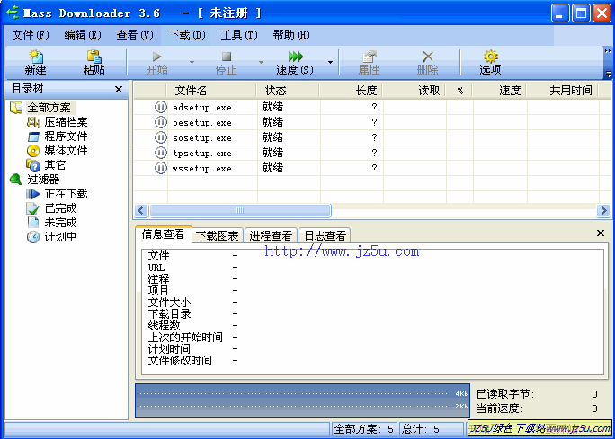Switch to the 信息查看 tab
This screenshot has width=615, height=439.
click(163, 234)
